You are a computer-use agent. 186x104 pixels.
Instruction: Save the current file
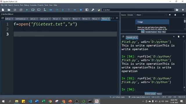(x=15, y=10)
